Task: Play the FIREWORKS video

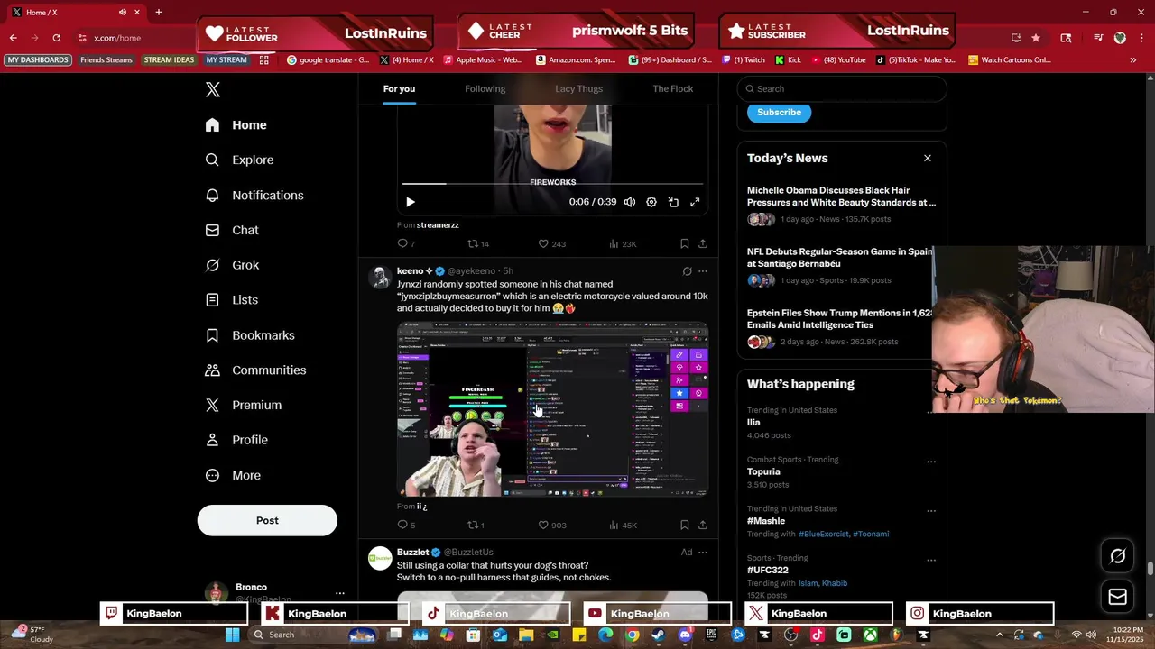Action: pos(410,202)
